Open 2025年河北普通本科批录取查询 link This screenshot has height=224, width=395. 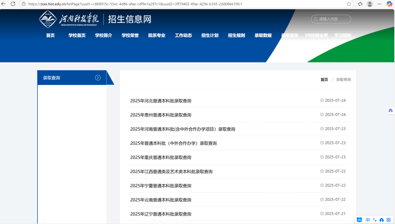click(161, 100)
